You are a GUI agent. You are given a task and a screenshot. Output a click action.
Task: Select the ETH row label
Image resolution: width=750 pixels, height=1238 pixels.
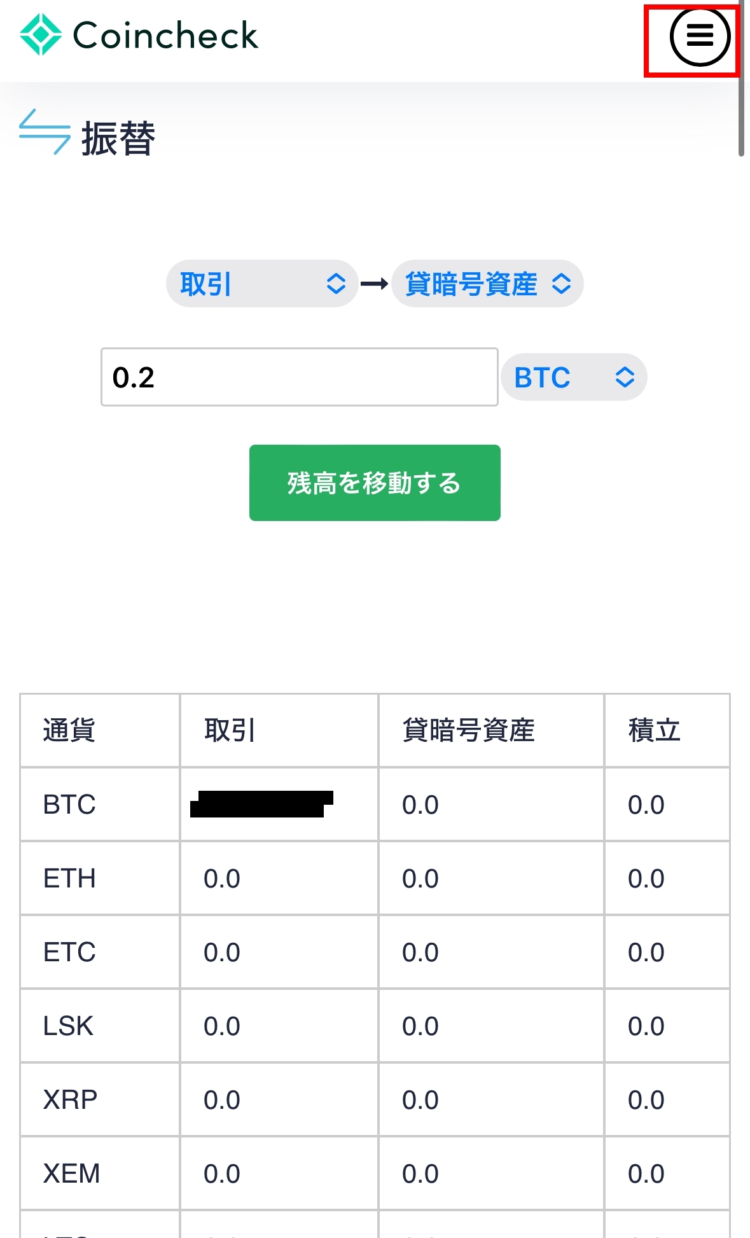(x=69, y=879)
